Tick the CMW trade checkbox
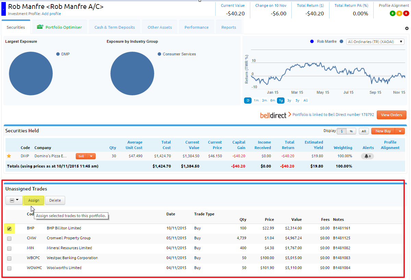 10,239
